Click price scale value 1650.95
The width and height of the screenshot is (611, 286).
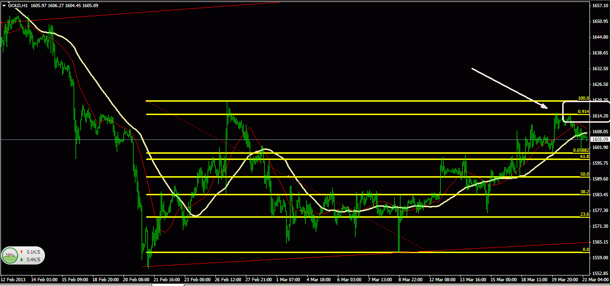point(600,21)
